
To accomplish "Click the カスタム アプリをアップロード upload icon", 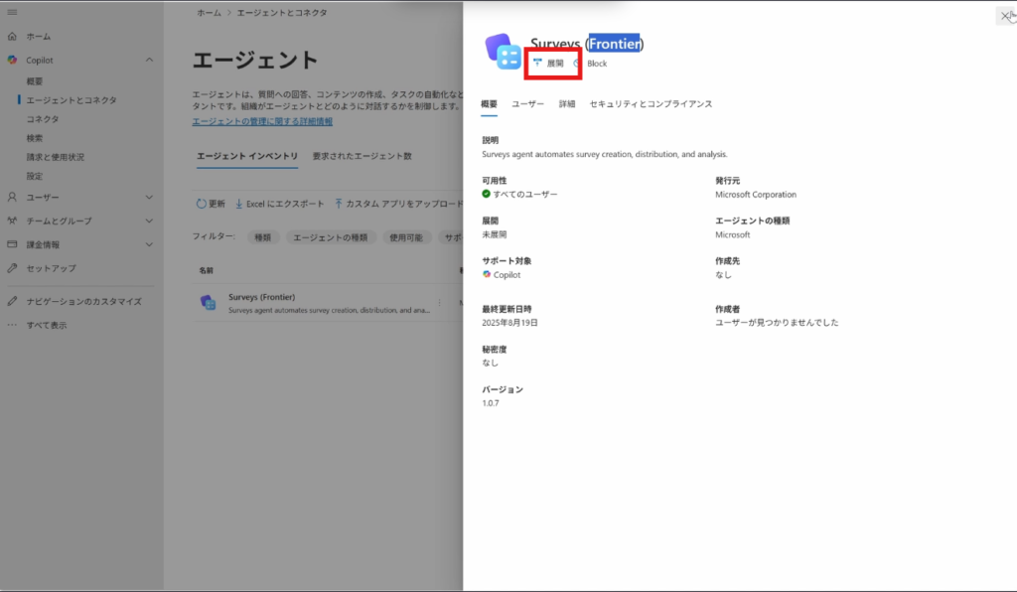I will pos(339,204).
